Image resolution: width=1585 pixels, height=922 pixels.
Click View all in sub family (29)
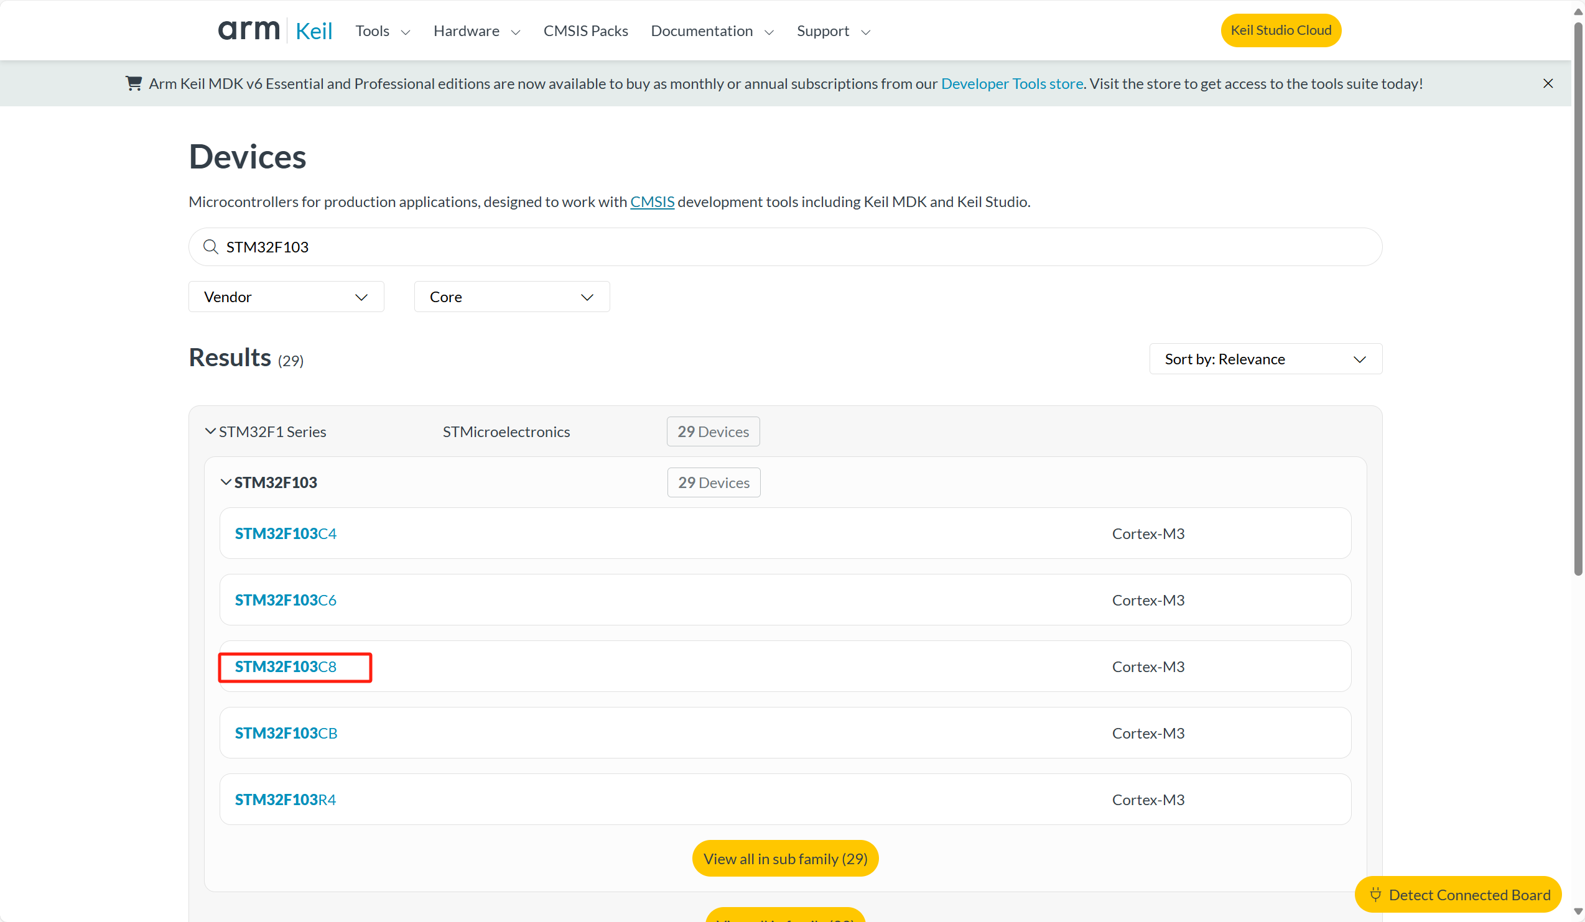coord(785,859)
